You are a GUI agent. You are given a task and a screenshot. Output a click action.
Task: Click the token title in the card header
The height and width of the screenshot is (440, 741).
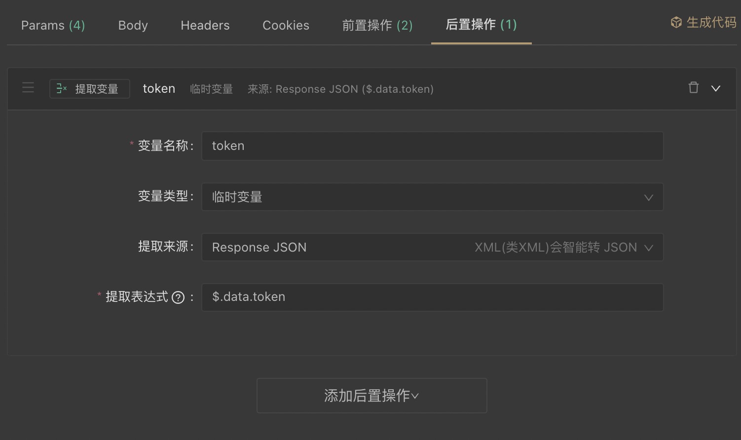click(x=158, y=88)
